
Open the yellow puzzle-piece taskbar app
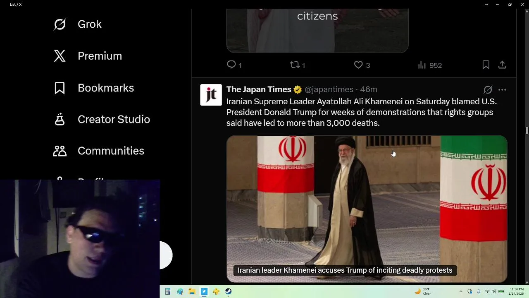tap(216, 291)
